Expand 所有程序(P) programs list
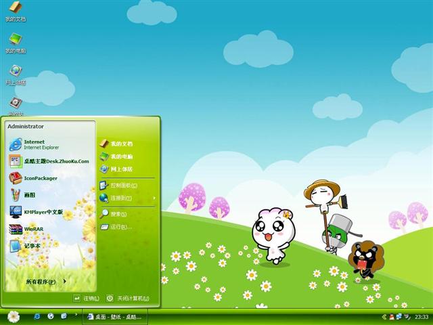 46,282
